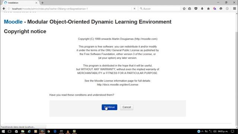The height and width of the screenshot is (134, 238).
Task: Click the blue Continue button
Action: point(109,107)
